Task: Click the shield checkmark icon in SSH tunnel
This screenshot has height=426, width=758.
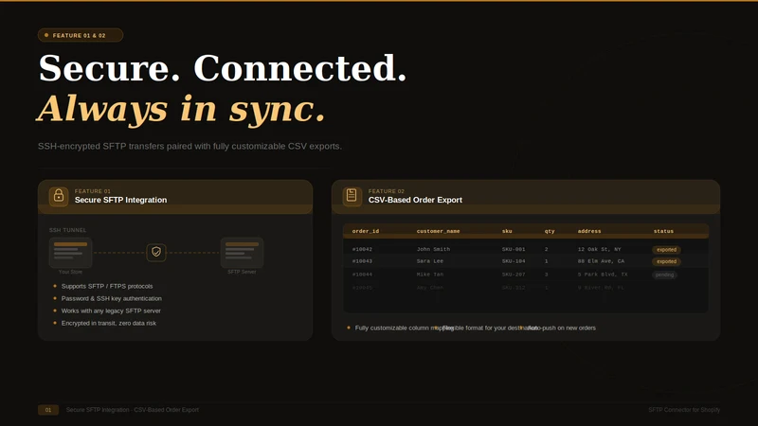Action: (156, 252)
